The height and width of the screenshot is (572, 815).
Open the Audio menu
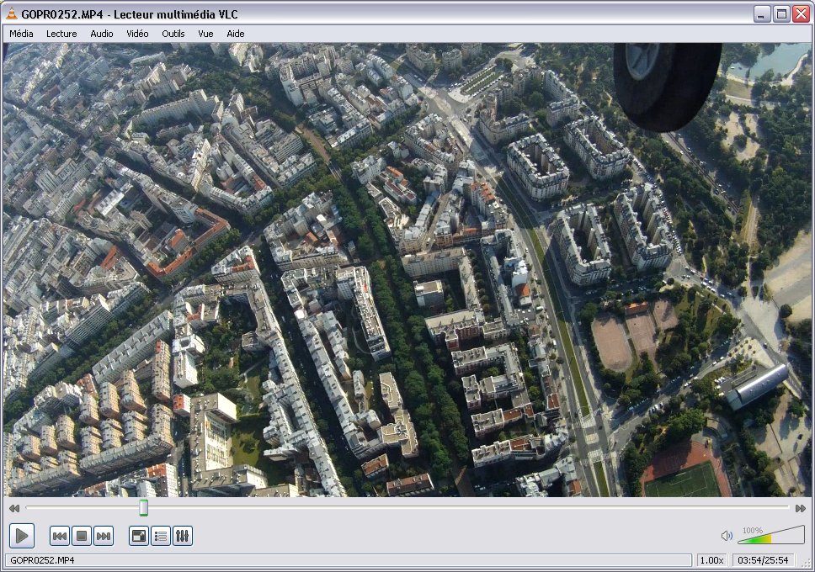click(101, 34)
